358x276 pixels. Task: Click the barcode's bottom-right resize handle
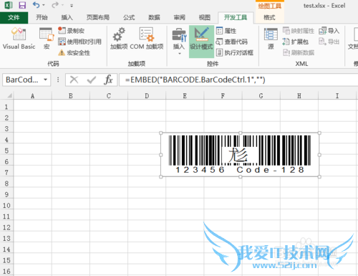pos(319,177)
